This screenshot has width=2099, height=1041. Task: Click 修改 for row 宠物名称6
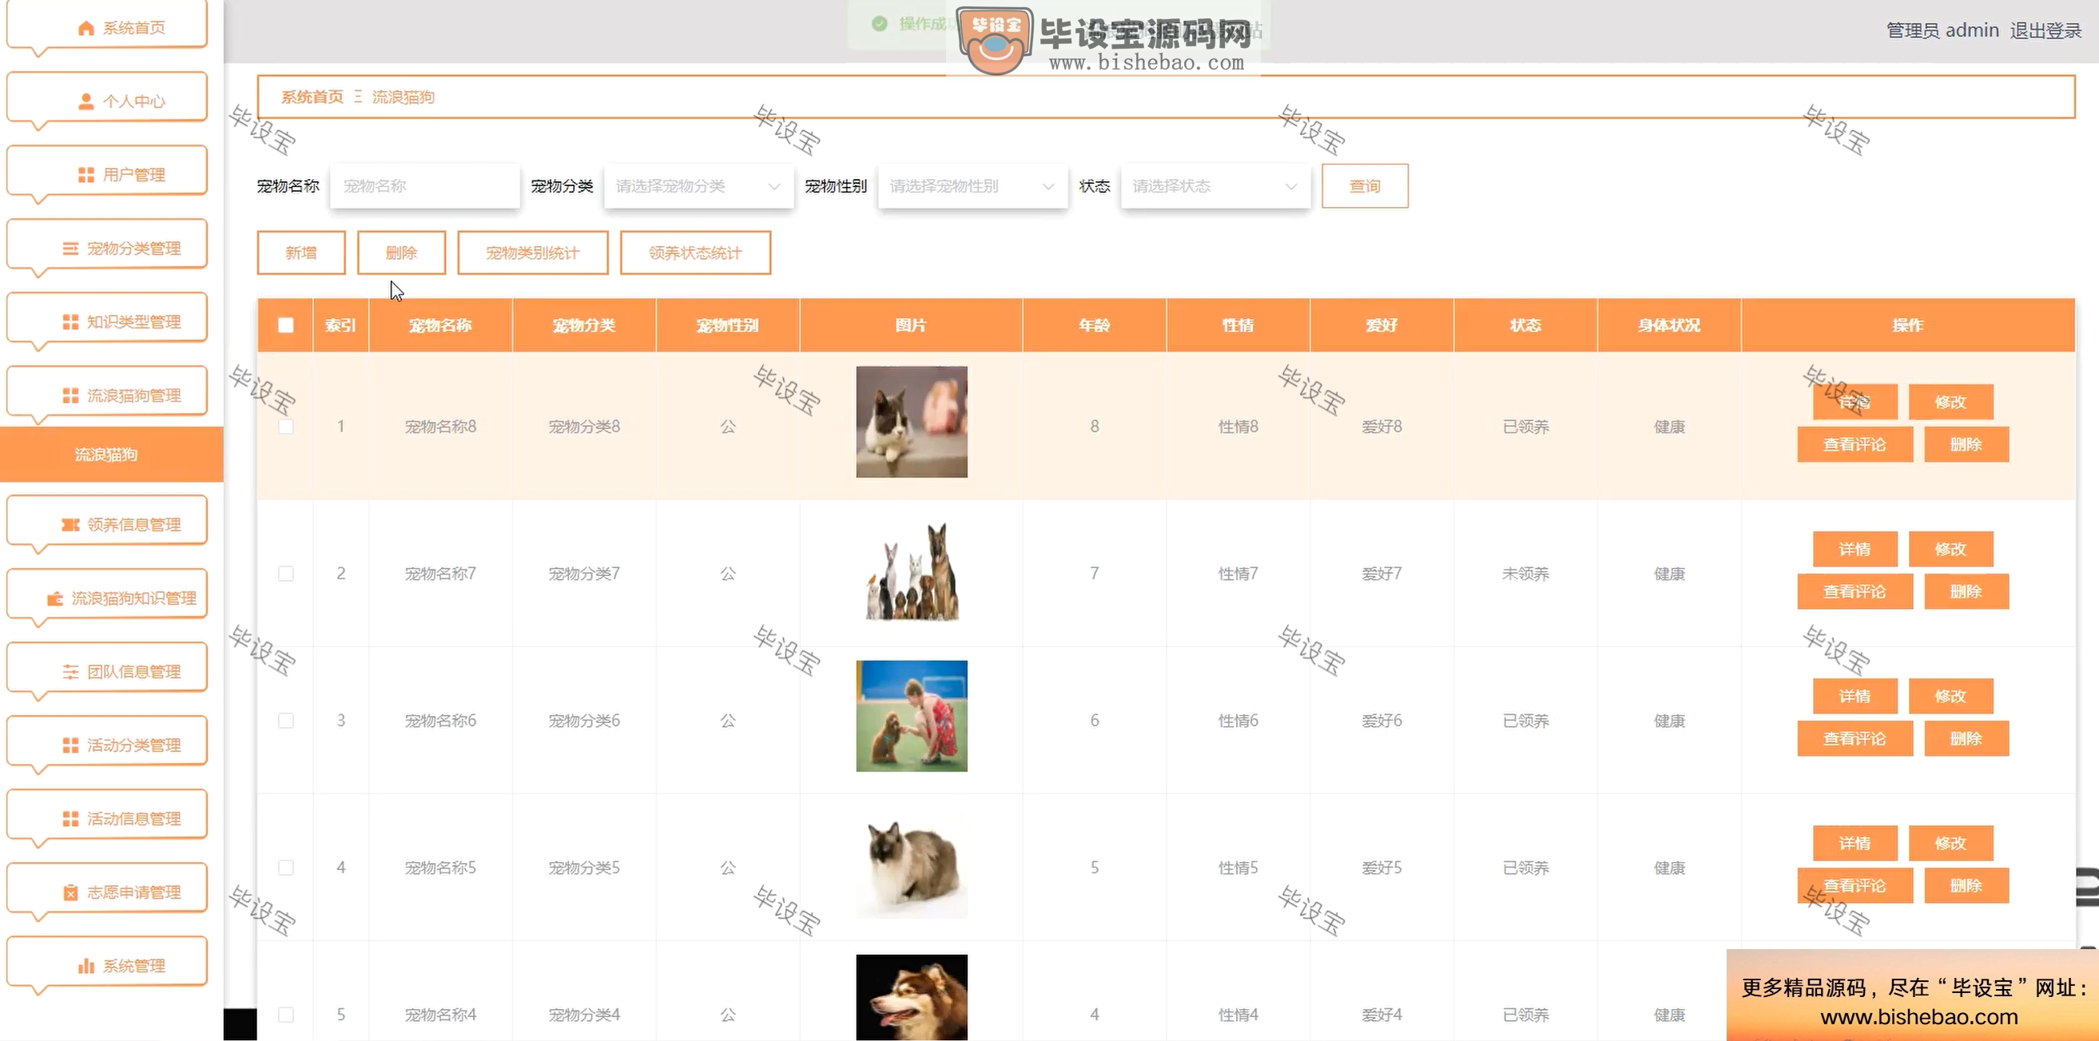1950,697
